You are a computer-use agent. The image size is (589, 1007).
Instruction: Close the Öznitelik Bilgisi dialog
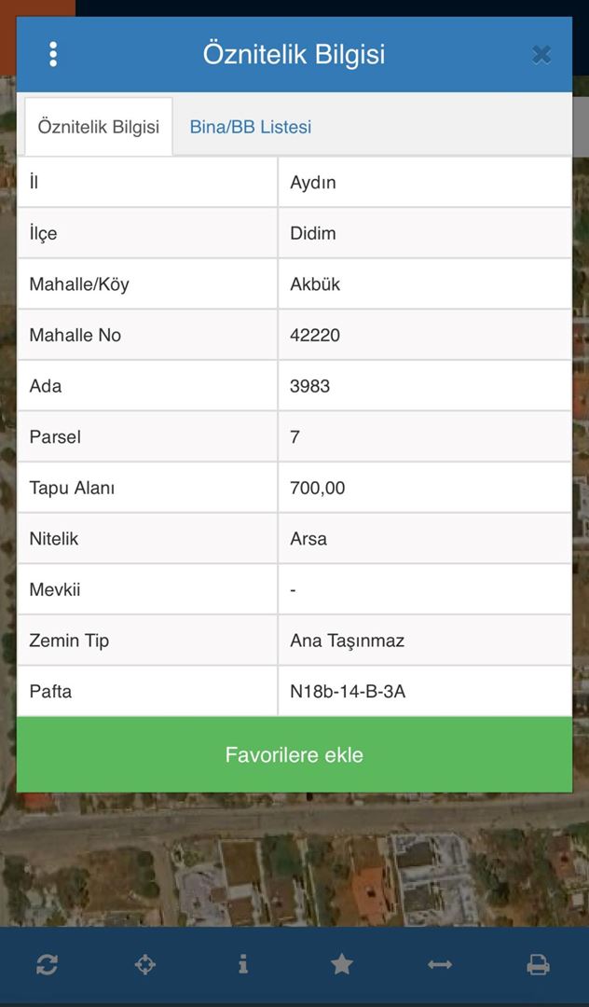(541, 55)
